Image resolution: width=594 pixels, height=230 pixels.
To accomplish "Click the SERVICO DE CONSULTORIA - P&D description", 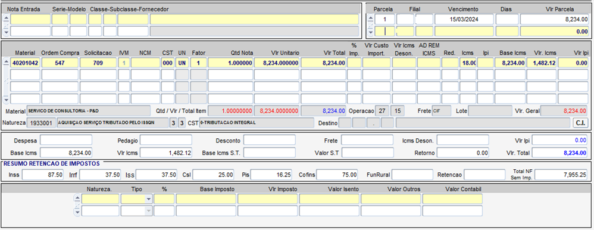I will [x=89, y=111].
